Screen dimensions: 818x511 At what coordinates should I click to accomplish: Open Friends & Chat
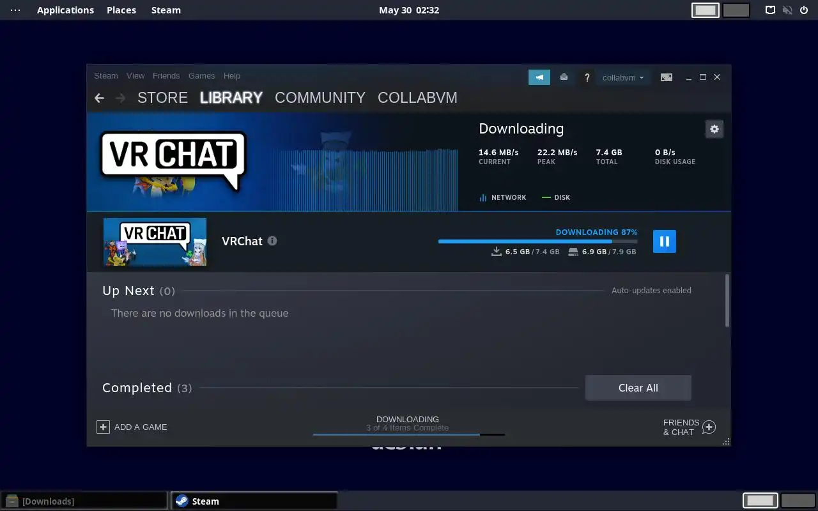tap(689, 427)
